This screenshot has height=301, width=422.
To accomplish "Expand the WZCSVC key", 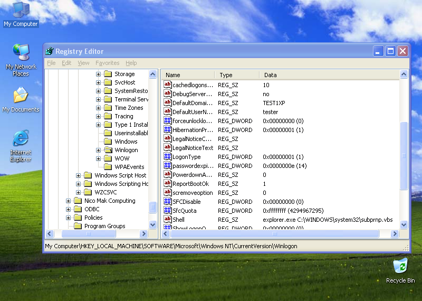I will (78, 192).
